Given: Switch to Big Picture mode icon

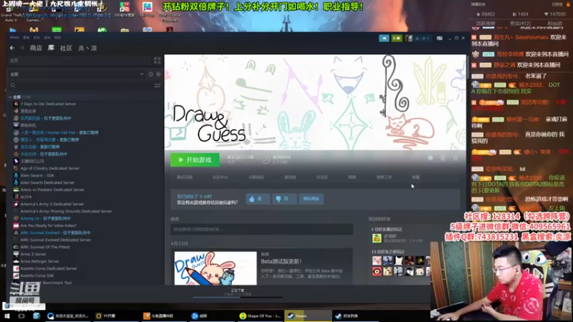Looking at the screenshot, I should coord(440,38).
